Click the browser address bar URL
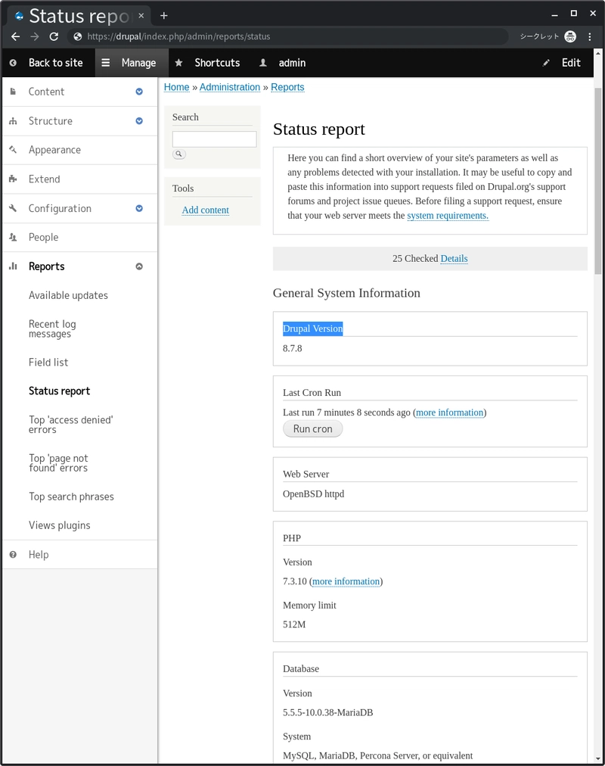Image resolution: width=605 pixels, height=766 pixels. (178, 36)
